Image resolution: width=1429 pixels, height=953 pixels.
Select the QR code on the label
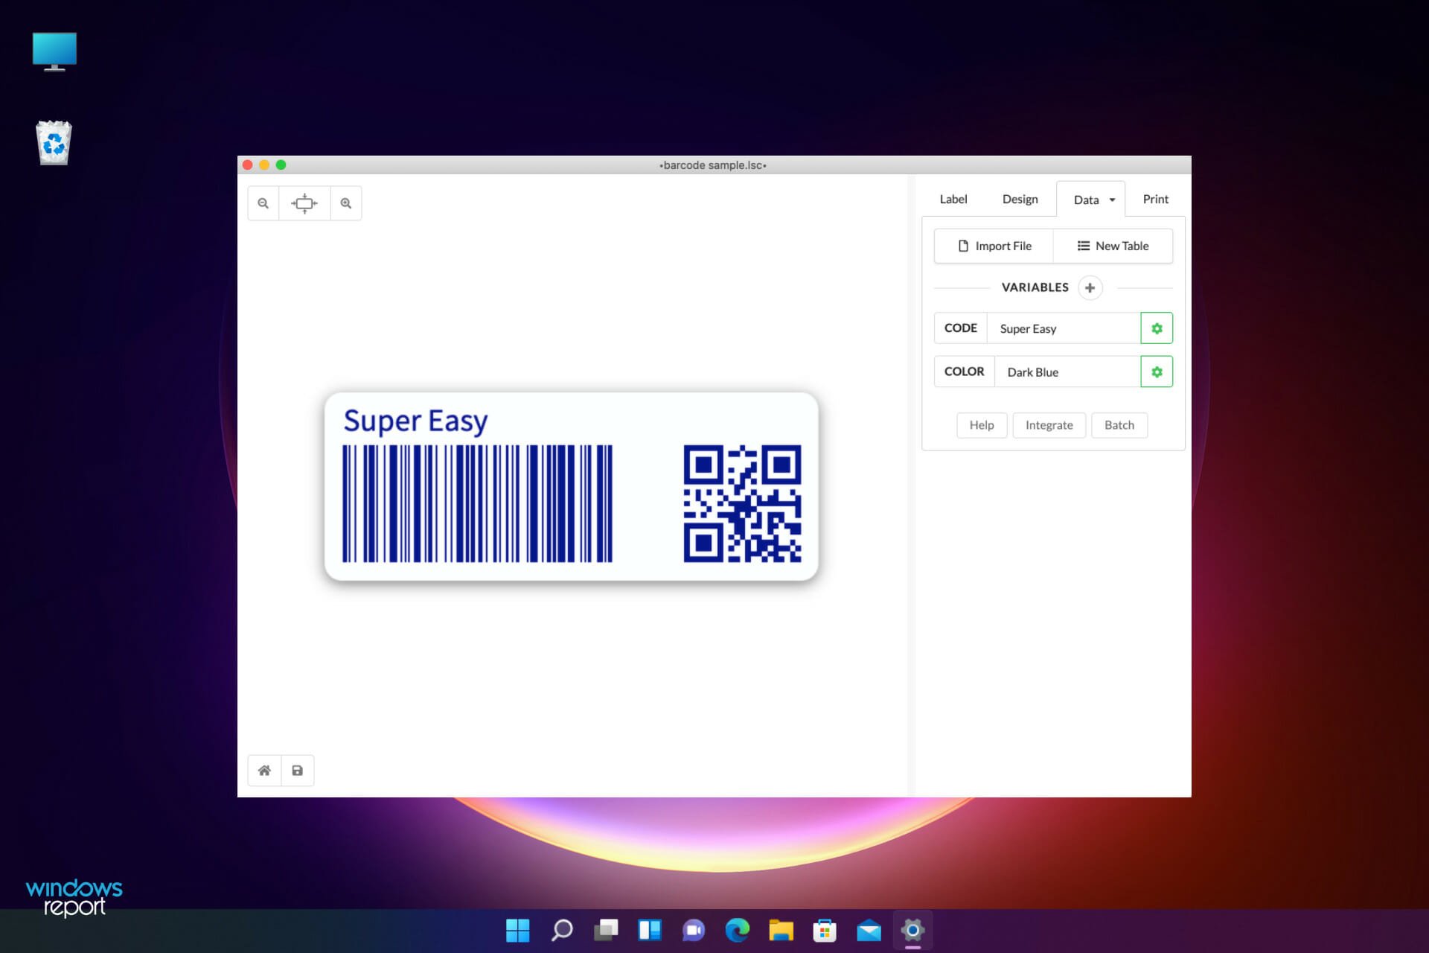pos(742,503)
